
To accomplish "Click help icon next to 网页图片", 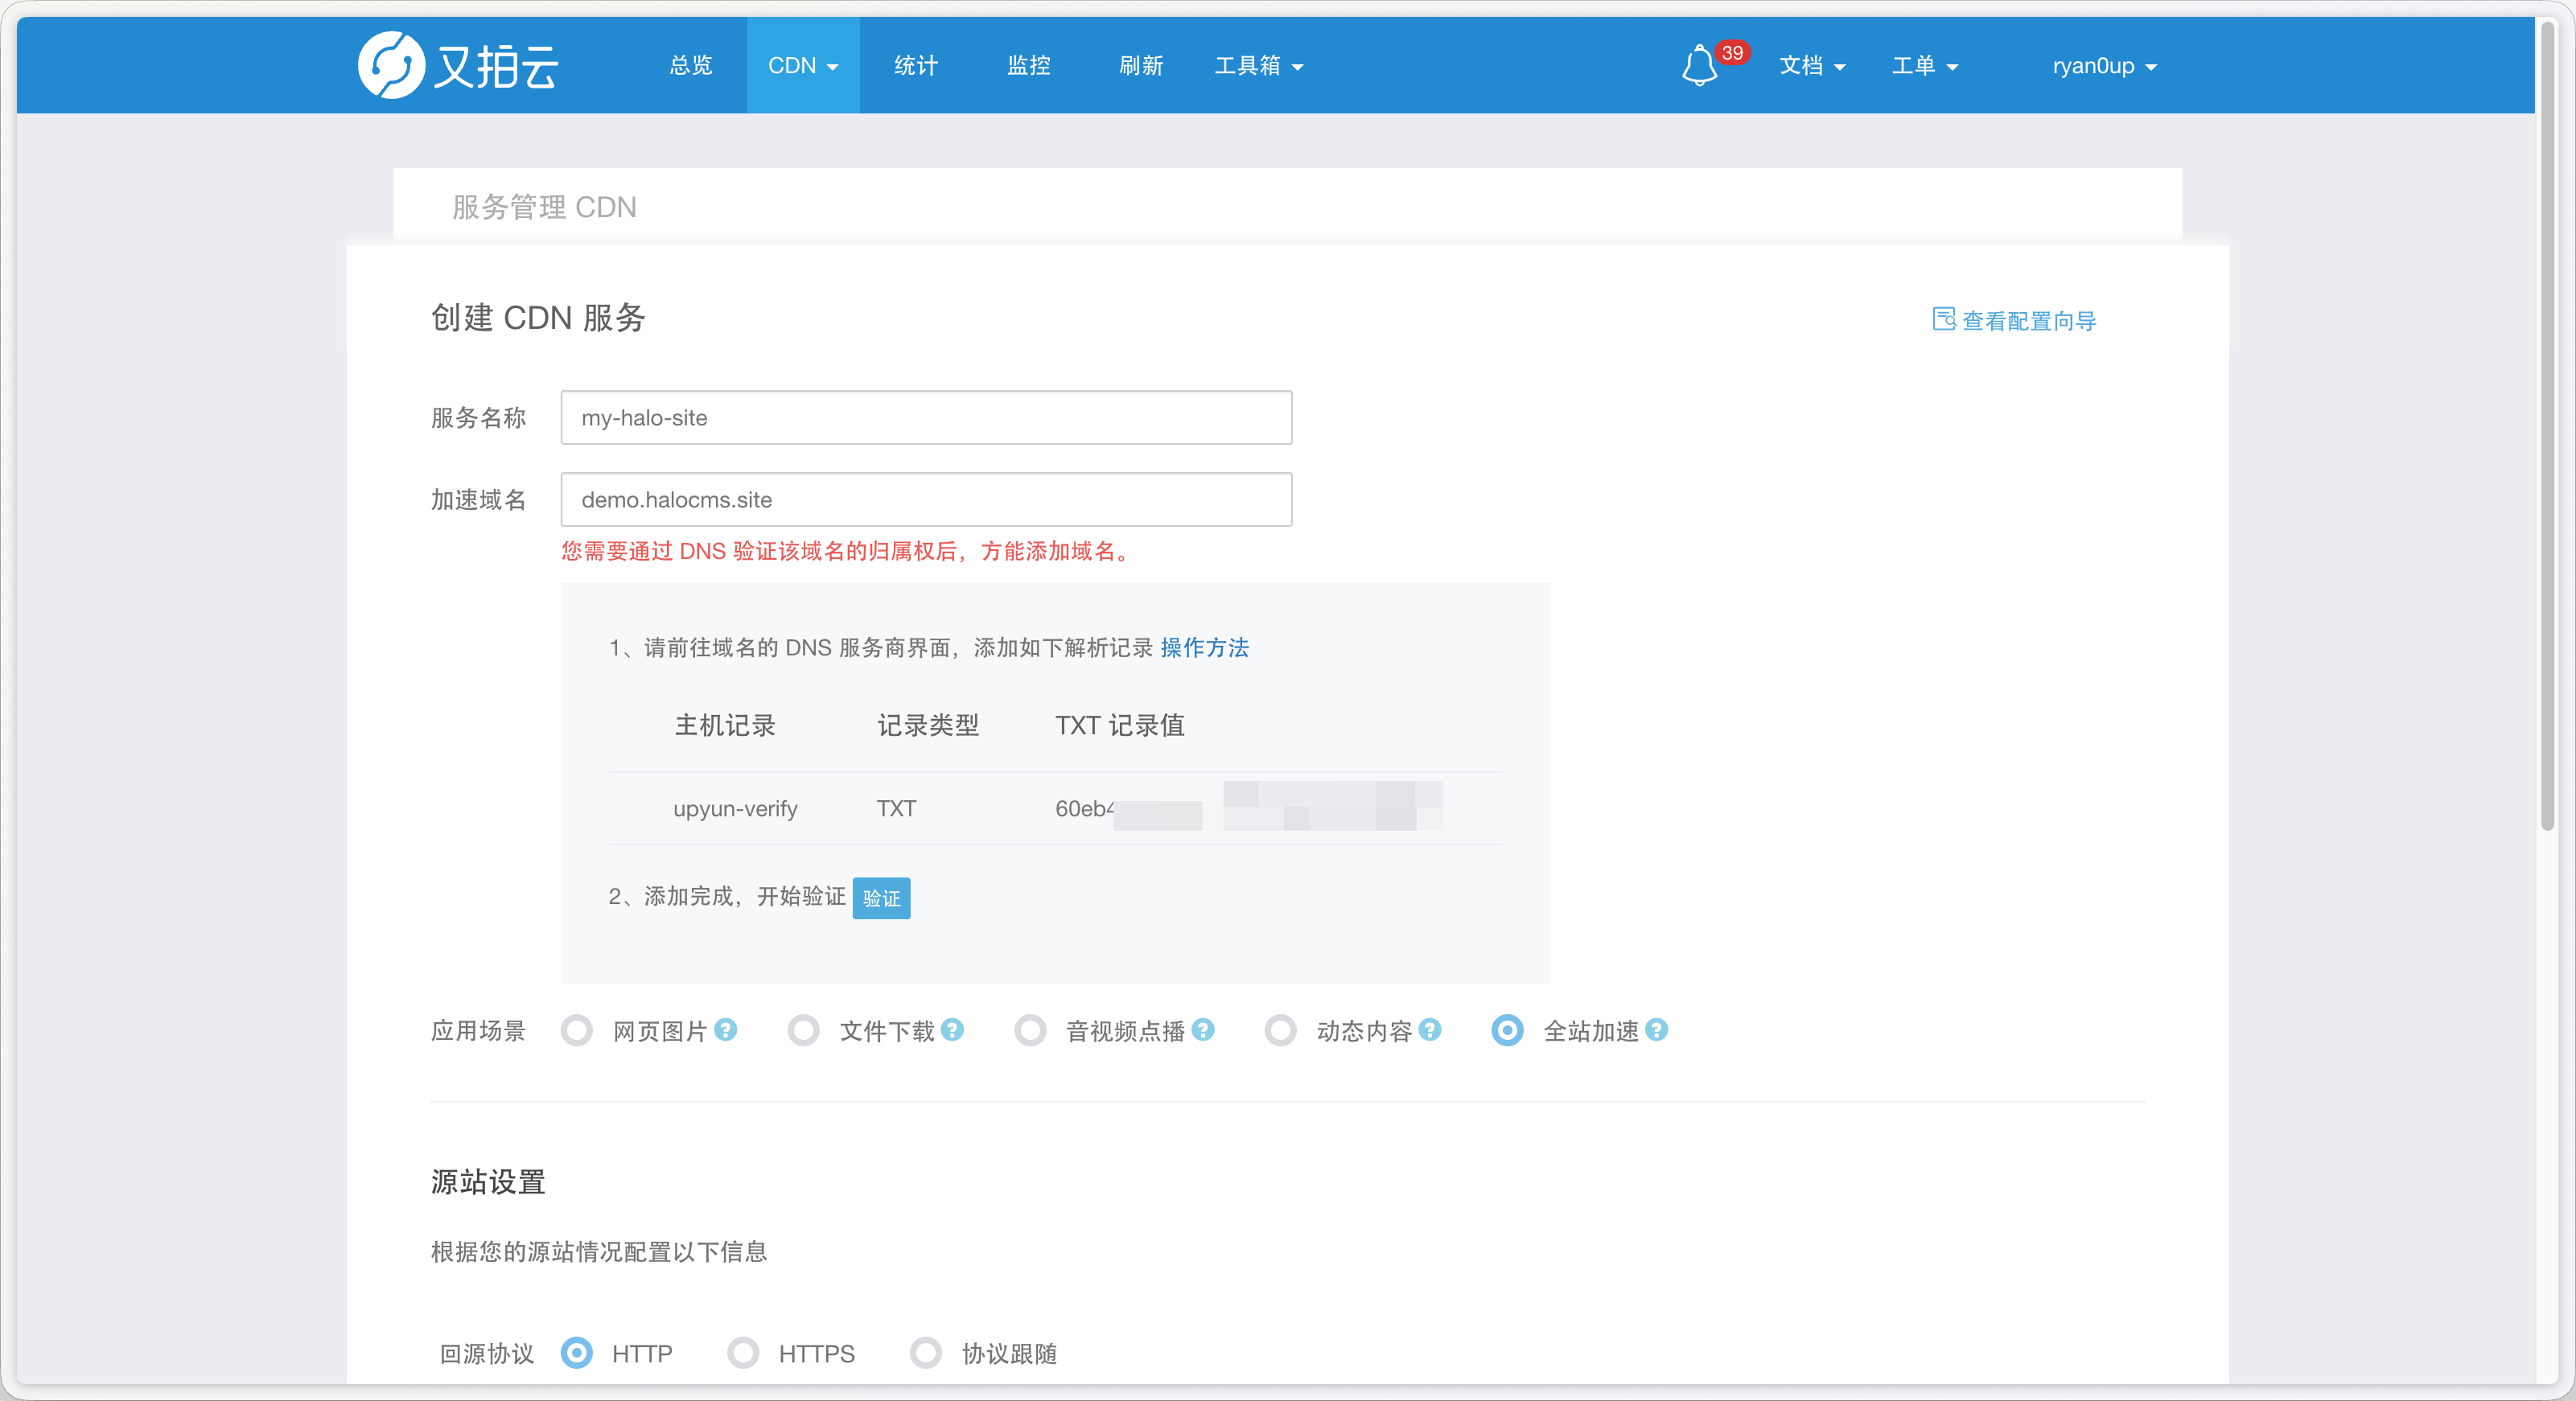I will (726, 1029).
